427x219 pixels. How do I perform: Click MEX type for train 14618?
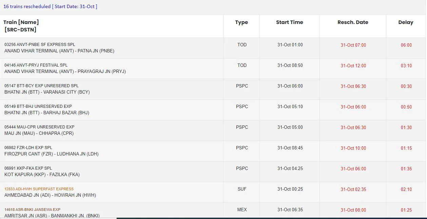pos(242,210)
